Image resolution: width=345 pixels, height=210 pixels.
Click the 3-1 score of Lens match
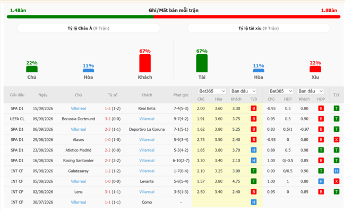point(108,192)
